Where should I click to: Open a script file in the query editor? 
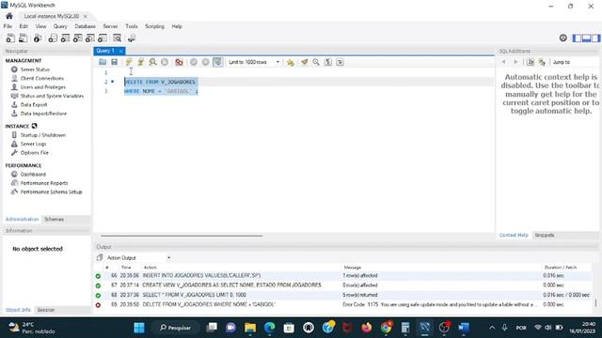(x=103, y=62)
